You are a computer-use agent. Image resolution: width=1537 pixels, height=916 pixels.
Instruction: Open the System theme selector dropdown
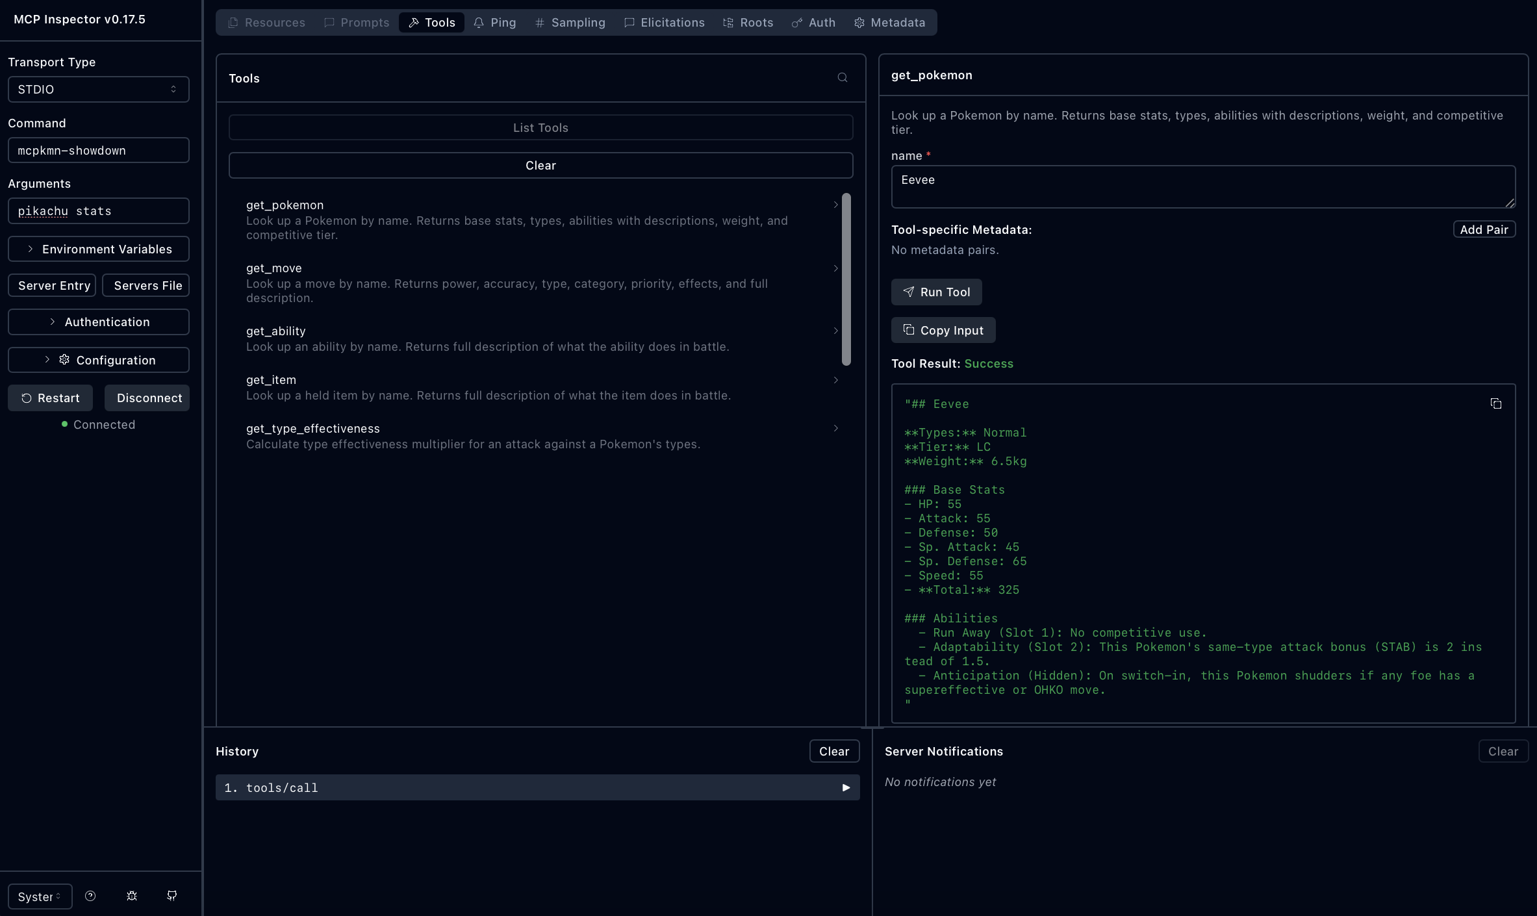40,897
